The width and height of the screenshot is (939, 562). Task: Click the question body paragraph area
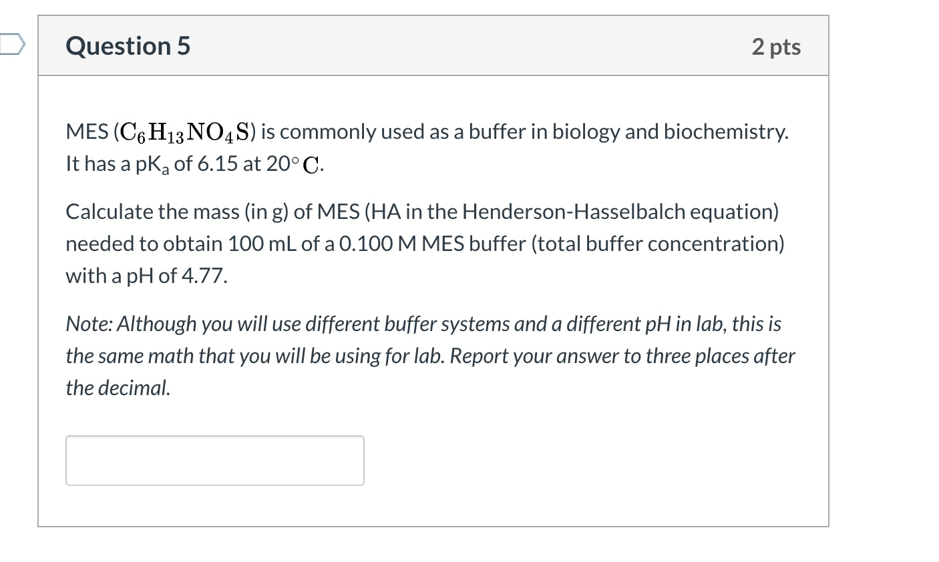click(x=427, y=244)
